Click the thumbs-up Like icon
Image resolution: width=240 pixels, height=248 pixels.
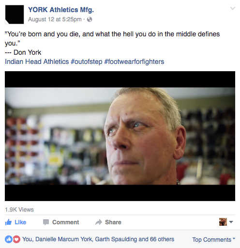pyautogui.click(x=8, y=222)
